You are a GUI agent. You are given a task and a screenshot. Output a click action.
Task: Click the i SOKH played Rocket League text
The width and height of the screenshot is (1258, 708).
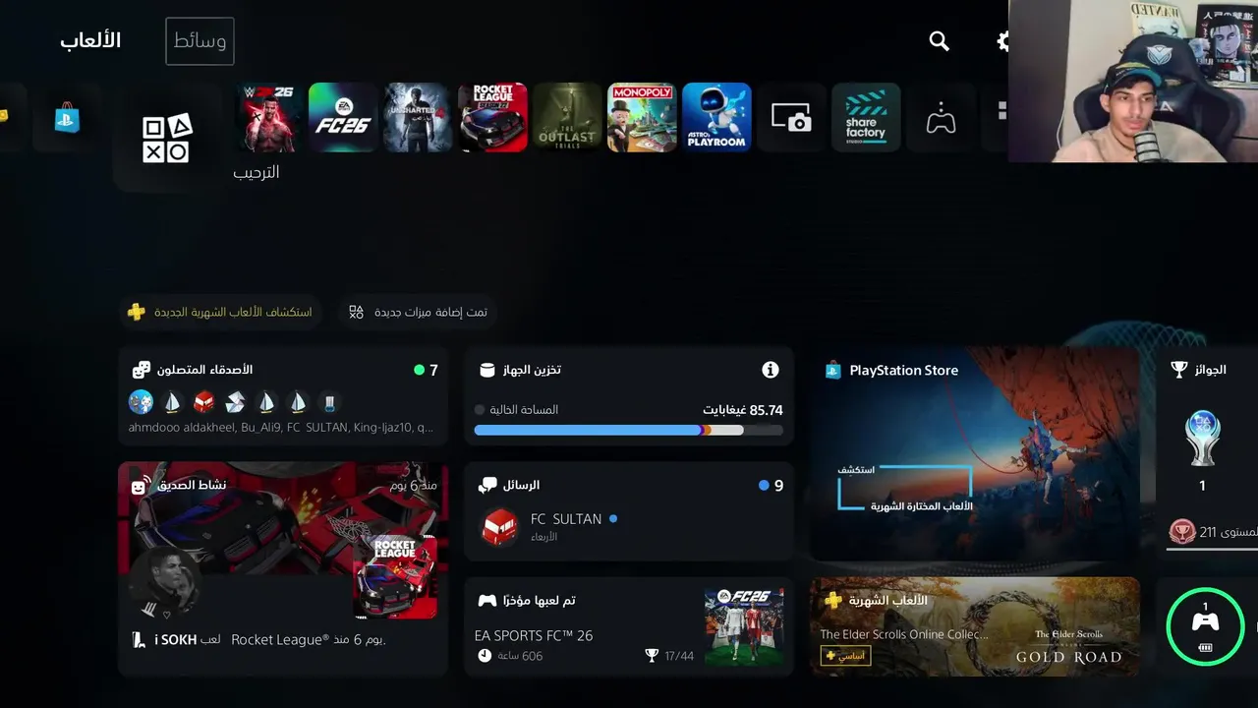[258, 640]
